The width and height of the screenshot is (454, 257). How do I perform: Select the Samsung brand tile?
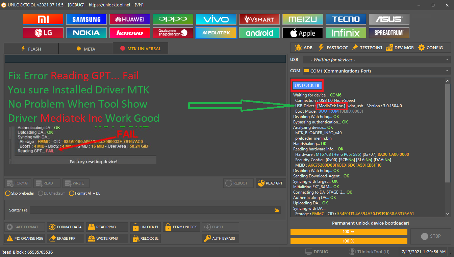pos(86,19)
